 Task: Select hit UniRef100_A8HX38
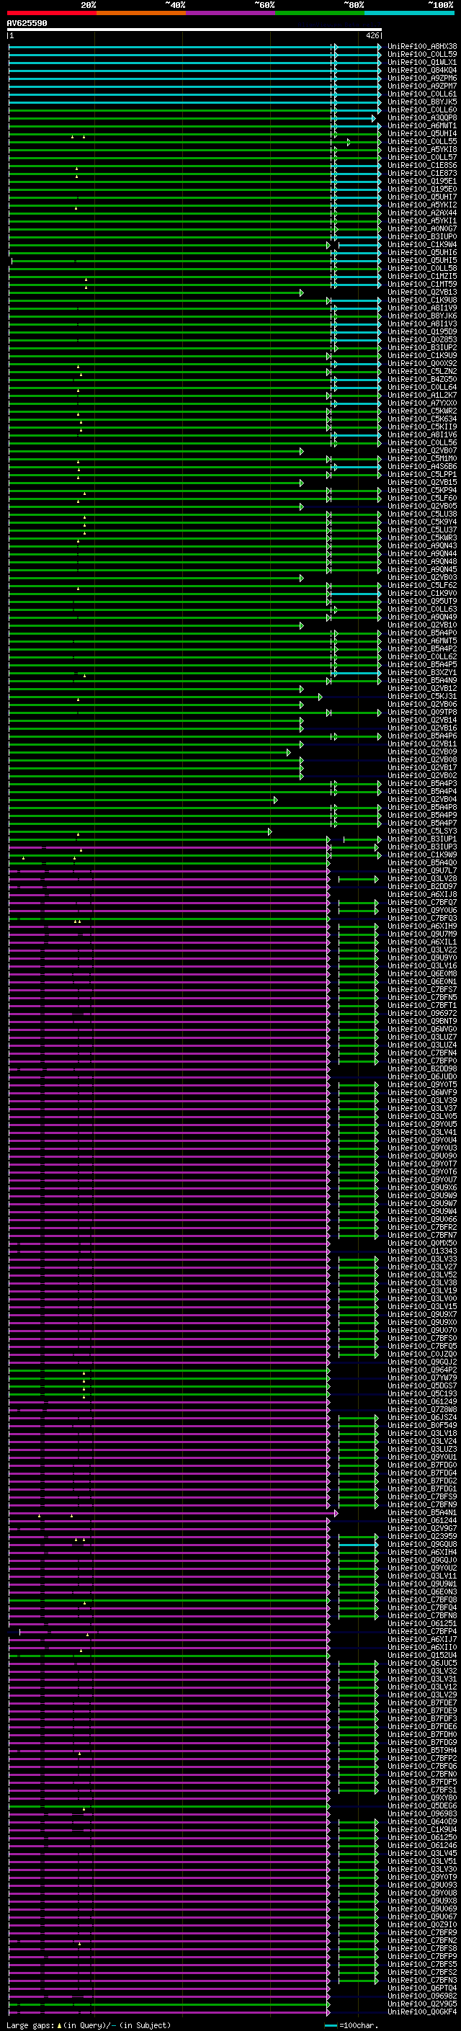click(422, 47)
